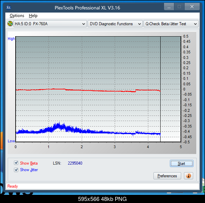
Task: Click the Ready status text
Action: click(x=13, y=186)
